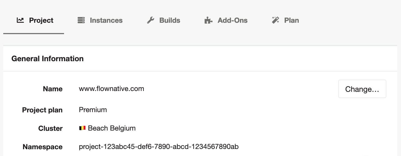Open the Instances tab label
This screenshot has height=156, width=401.
point(106,20)
